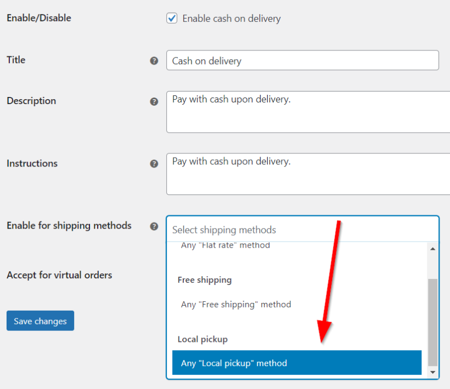Click the Enable/Disable row label

38,18
